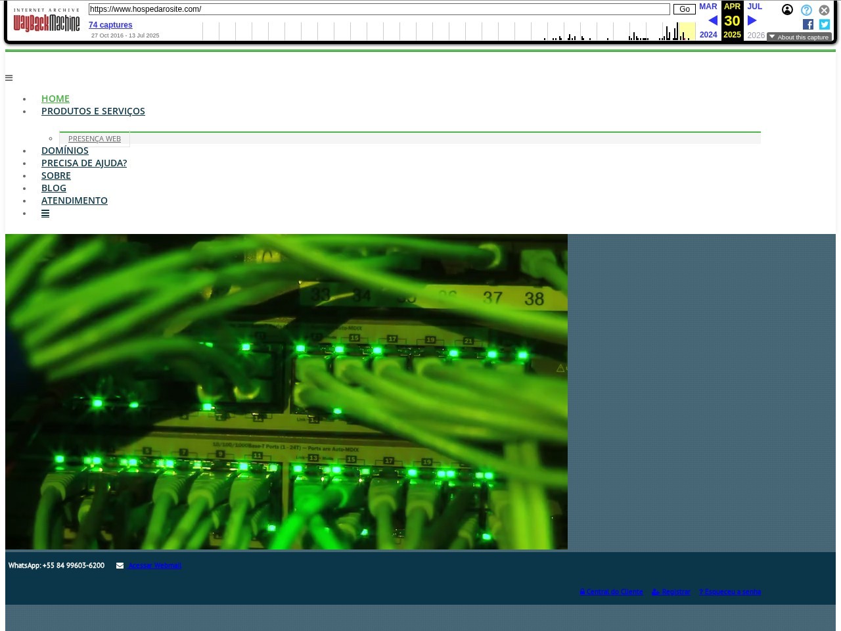This screenshot has height=631, width=841.
Task: Click the Wayback Machine logo
Action: click(x=47, y=21)
